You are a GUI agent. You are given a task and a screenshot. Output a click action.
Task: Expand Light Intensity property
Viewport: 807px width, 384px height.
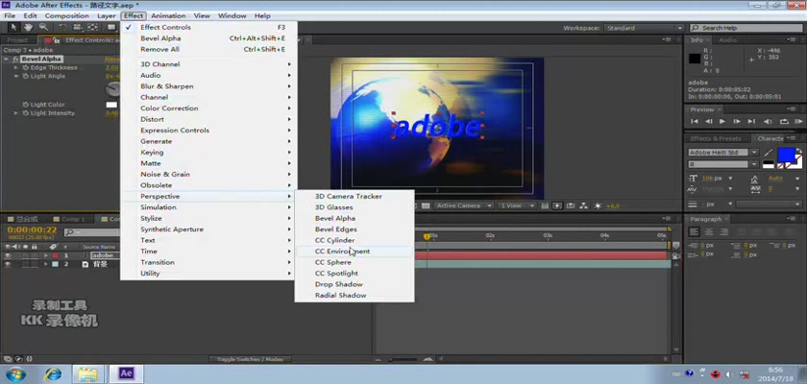[16, 113]
